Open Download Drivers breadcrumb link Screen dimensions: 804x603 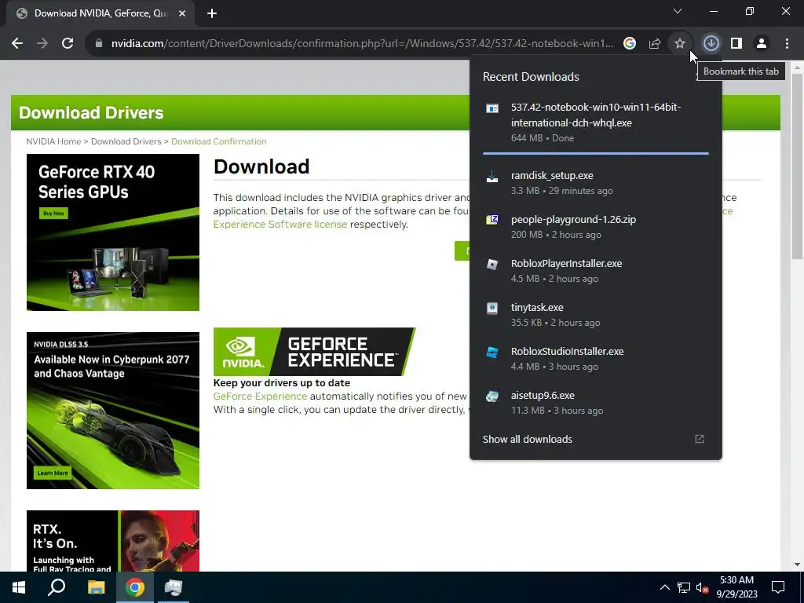tap(126, 141)
